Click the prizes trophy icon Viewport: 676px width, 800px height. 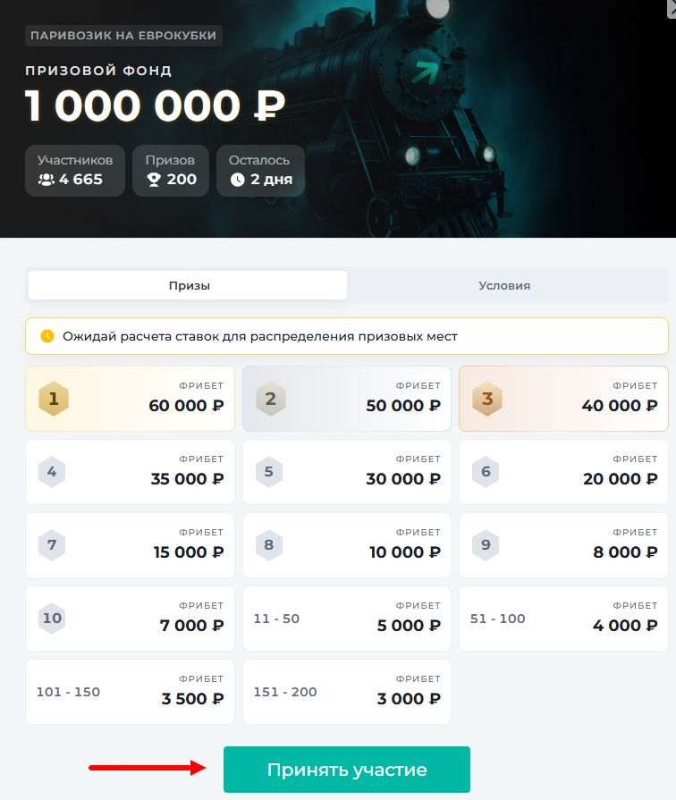[153, 180]
